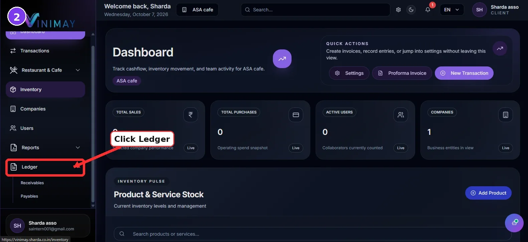Select the Ledger sidebar item
The image size is (528, 242).
pyautogui.click(x=45, y=167)
